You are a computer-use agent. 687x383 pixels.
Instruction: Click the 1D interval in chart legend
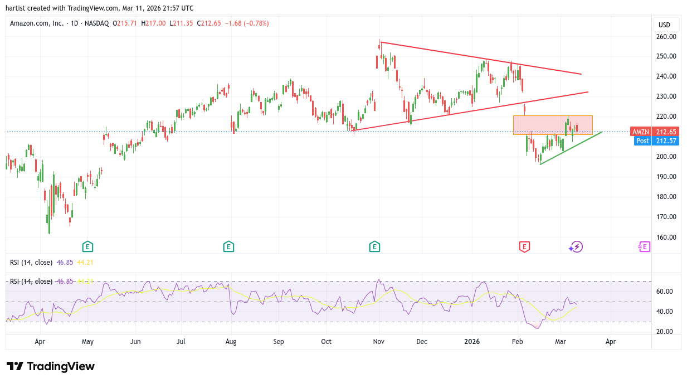tap(72, 23)
